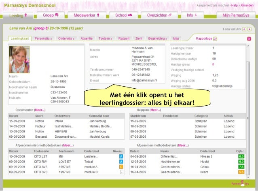Click the ParnasSys footer logo
Viewport: 258px width, 194px height.
(x=240, y=183)
